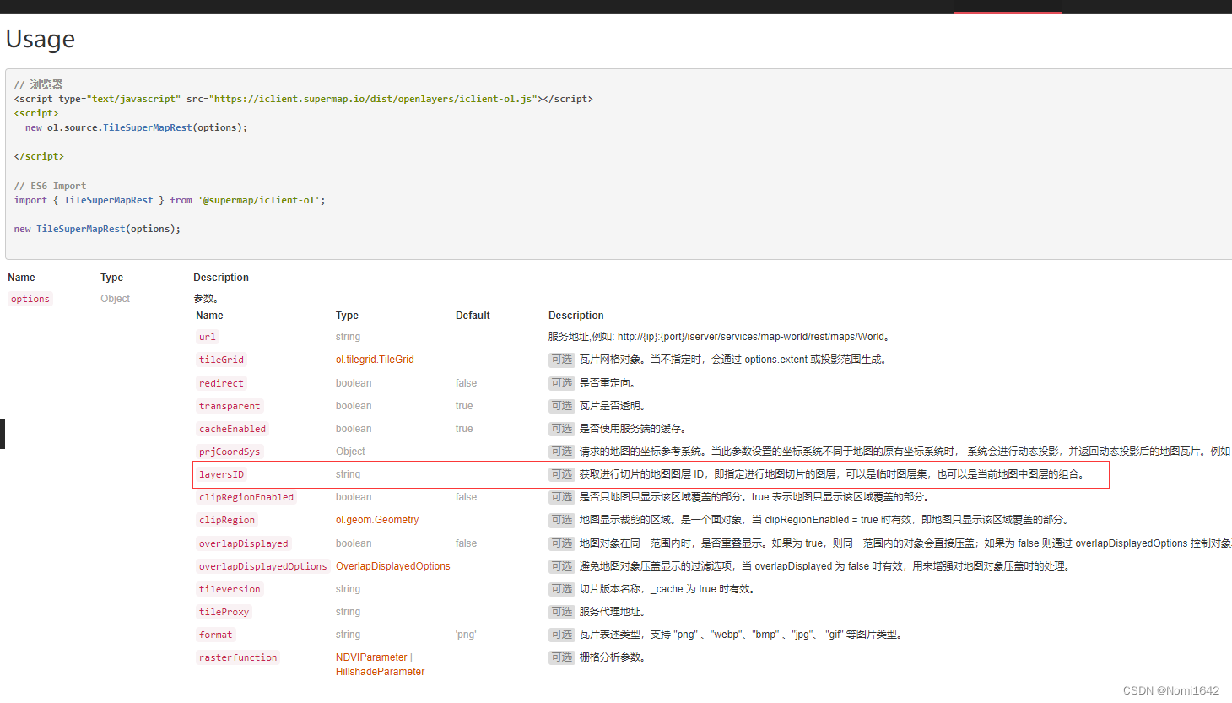1232x703 pixels.
Task: Open the OverlapDisplayedOptions type link
Action: point(393,566)
